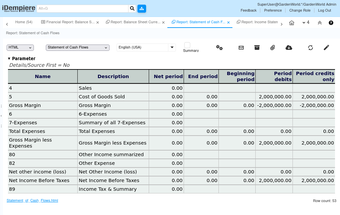
Task: Click the archive box icon
Action: (257, 48)
